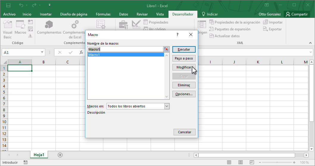Click Ver código
The width and height of the screenshot is (315, 166).
[155, 29]
